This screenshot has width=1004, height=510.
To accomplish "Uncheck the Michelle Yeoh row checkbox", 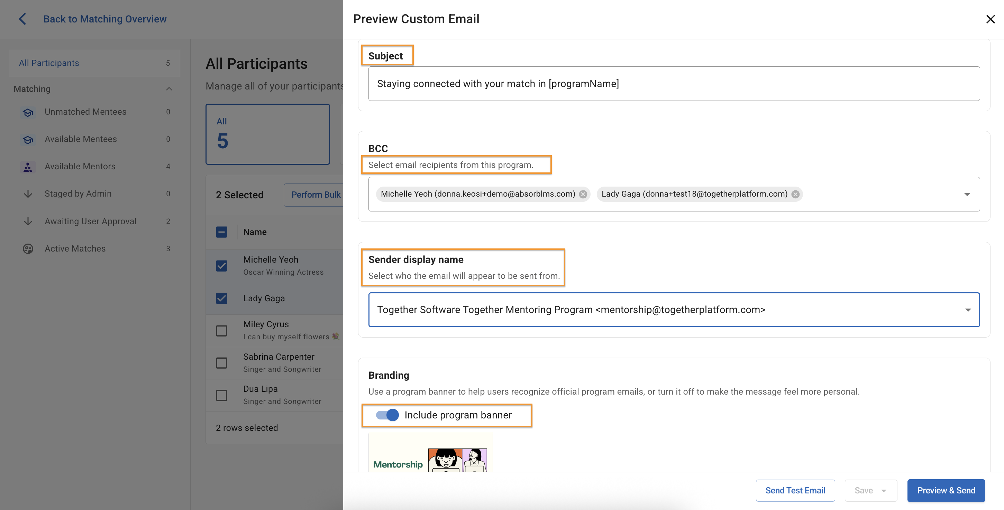I will click(222, 266).
